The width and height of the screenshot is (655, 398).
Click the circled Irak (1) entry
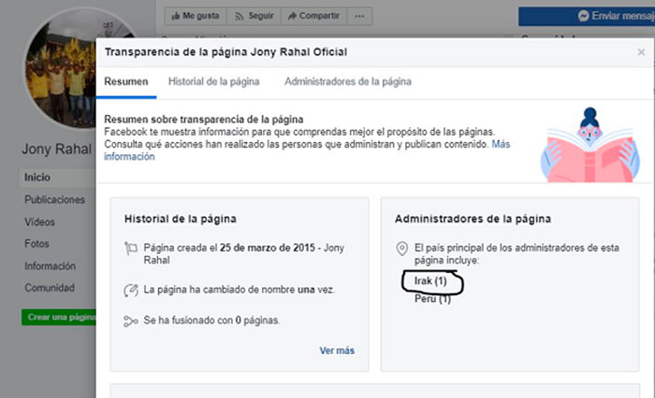point(430,281)
